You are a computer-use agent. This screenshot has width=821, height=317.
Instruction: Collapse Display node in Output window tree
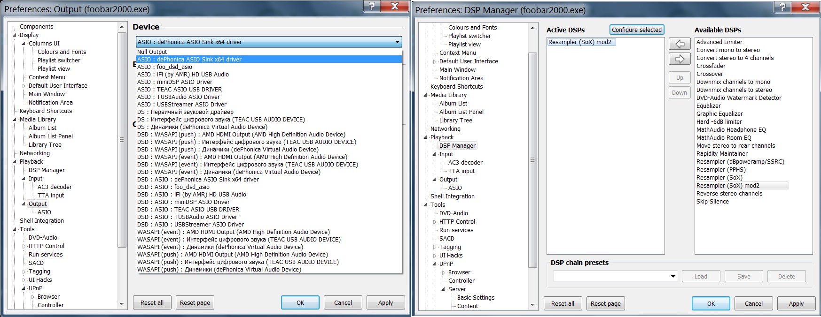[x=14, y=35]
